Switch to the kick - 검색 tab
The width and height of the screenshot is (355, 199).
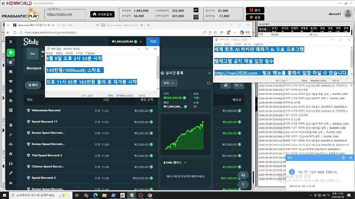click(78, 25)
